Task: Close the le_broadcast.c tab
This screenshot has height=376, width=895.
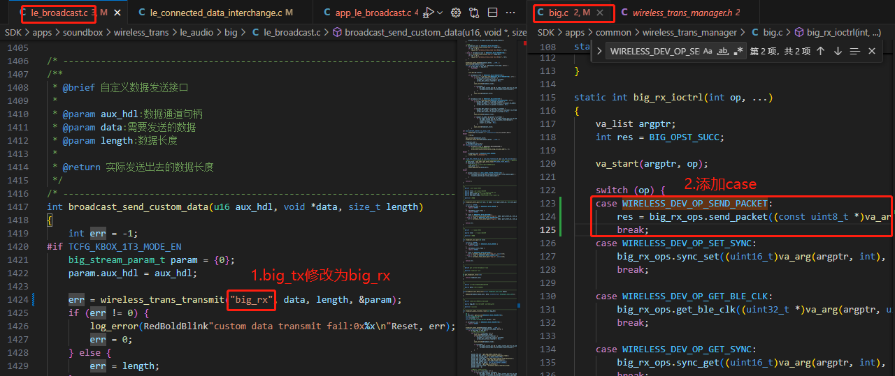Action: (x=117, y=13)
